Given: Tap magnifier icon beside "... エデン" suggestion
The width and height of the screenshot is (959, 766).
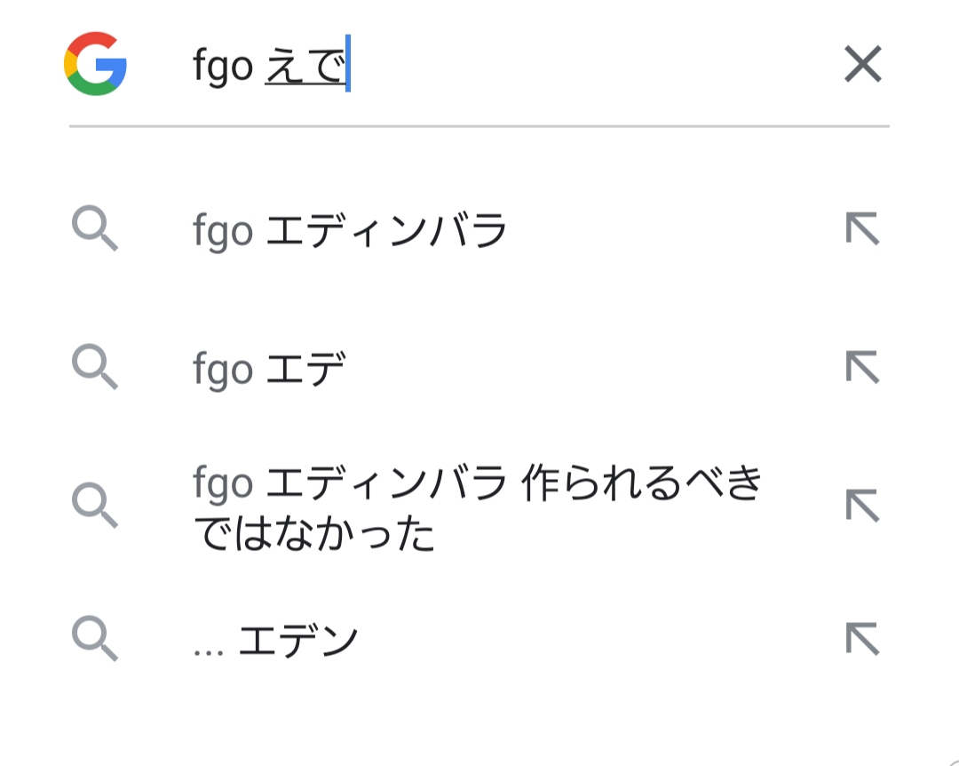Looking at the screenshot, I should 94,639.
